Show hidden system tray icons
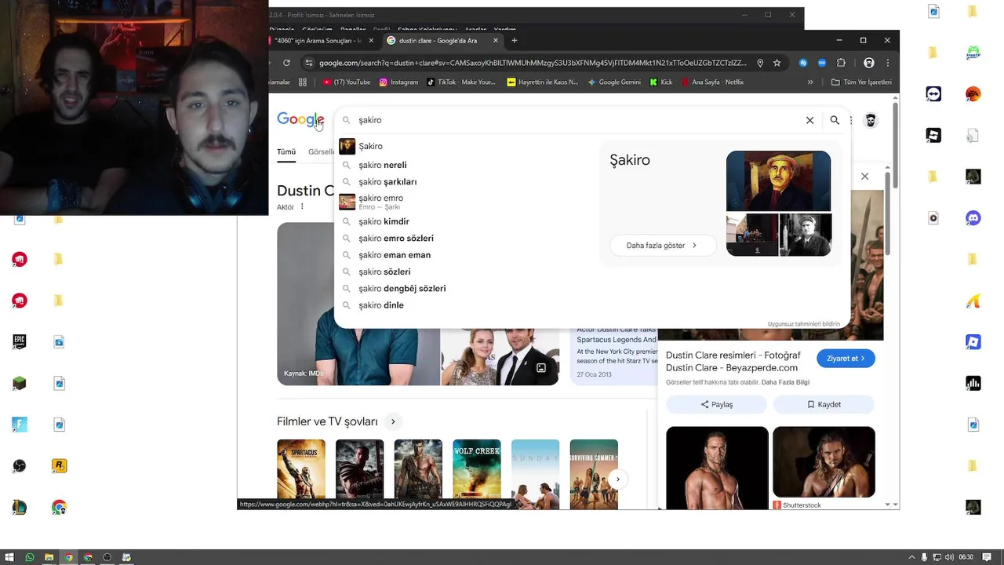The width and height of the screenshot is (1004, 565). click(911, 557)
